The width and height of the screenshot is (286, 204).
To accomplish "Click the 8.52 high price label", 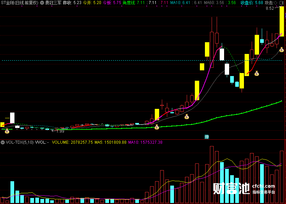I will tap(270, 8).
